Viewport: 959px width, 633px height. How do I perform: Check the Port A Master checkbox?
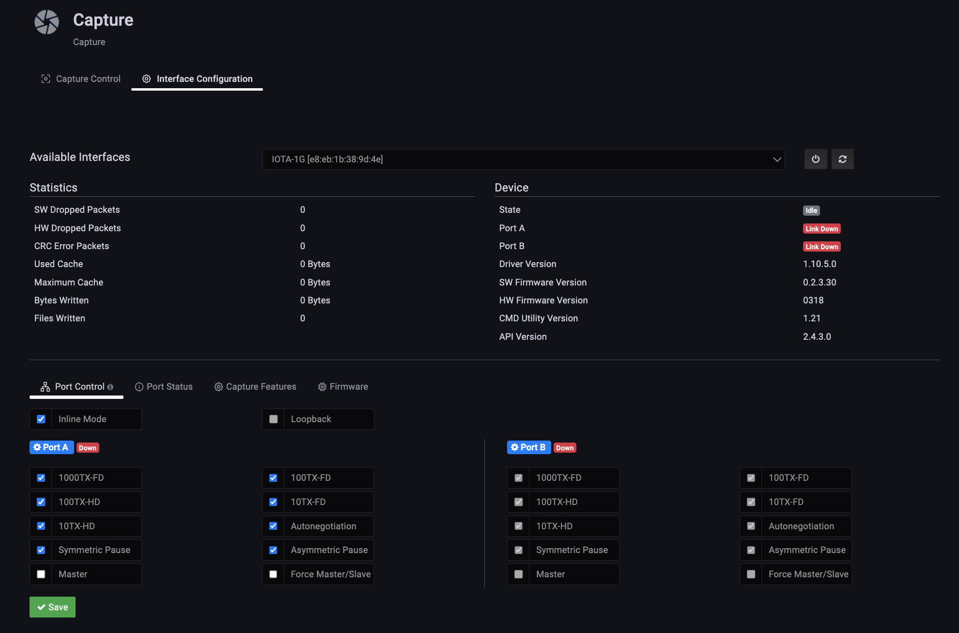(x=41, y=574)
